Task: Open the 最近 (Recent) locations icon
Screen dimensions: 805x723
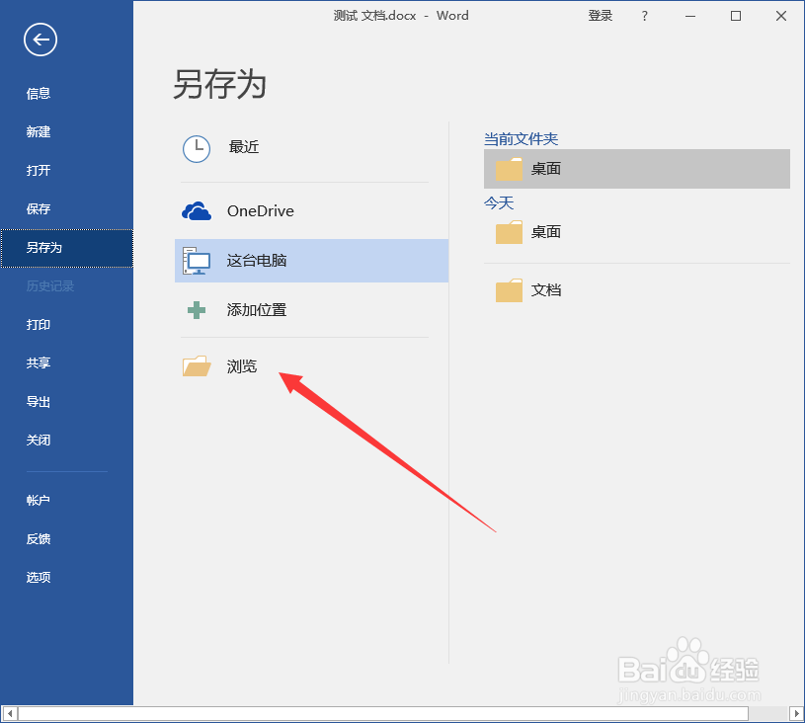Action: (197, 148)
